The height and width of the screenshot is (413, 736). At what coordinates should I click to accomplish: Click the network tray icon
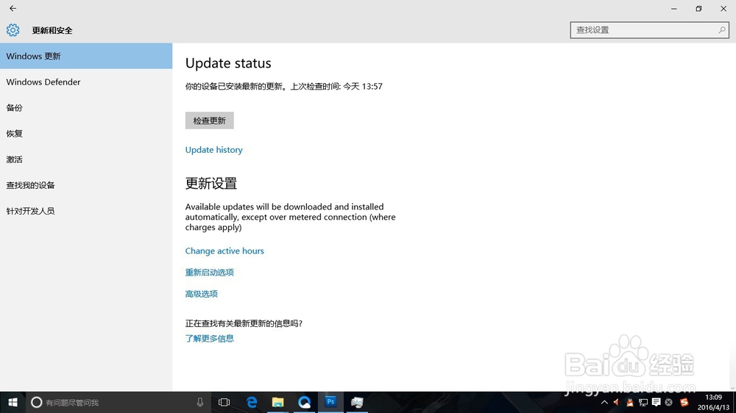[643, 402]
